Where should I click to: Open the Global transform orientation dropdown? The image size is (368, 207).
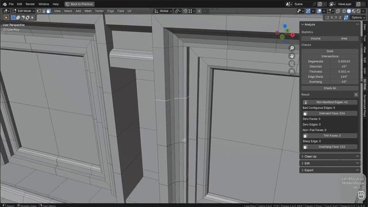click(163, 11)
